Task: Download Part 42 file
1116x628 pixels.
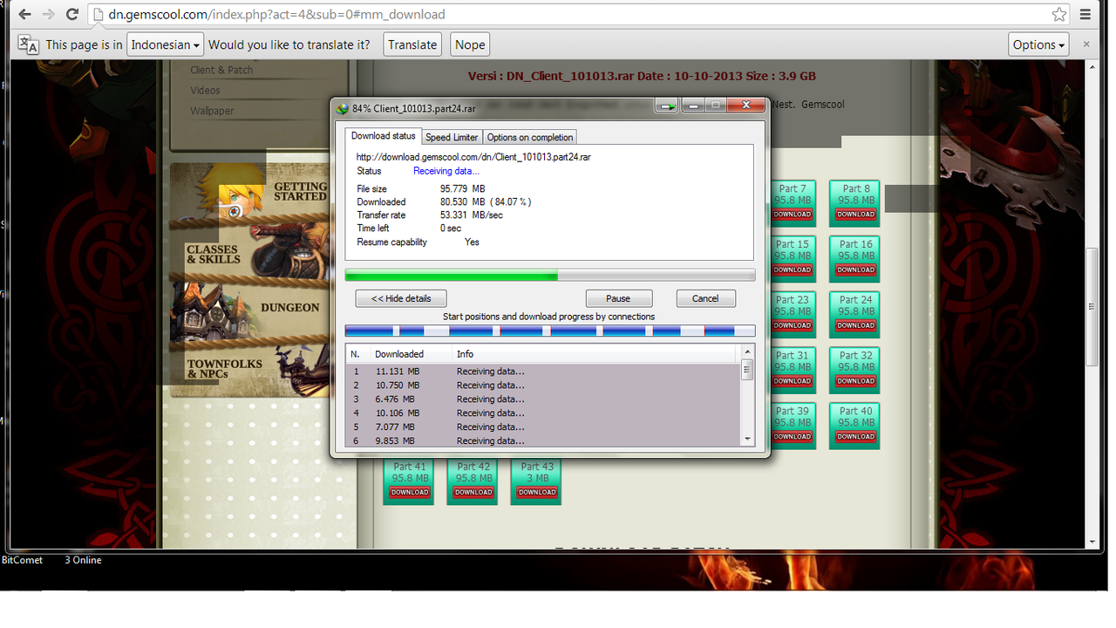Action: pyautogui.click(x=473, y=493)
